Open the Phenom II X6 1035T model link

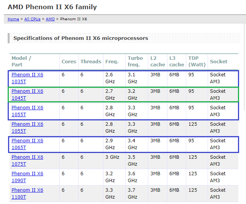[27, 78]
